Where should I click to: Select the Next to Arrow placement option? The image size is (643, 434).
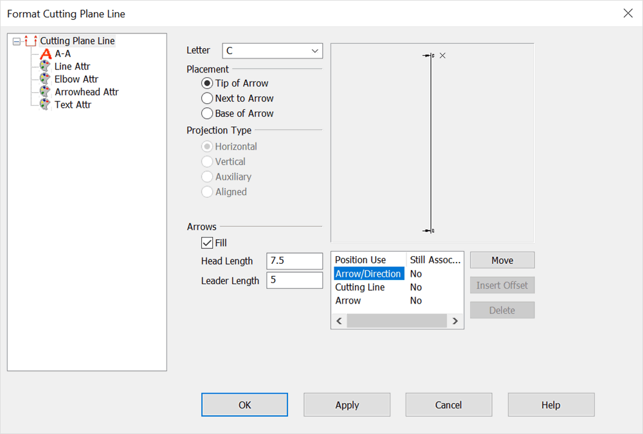[x=208, y=98]
